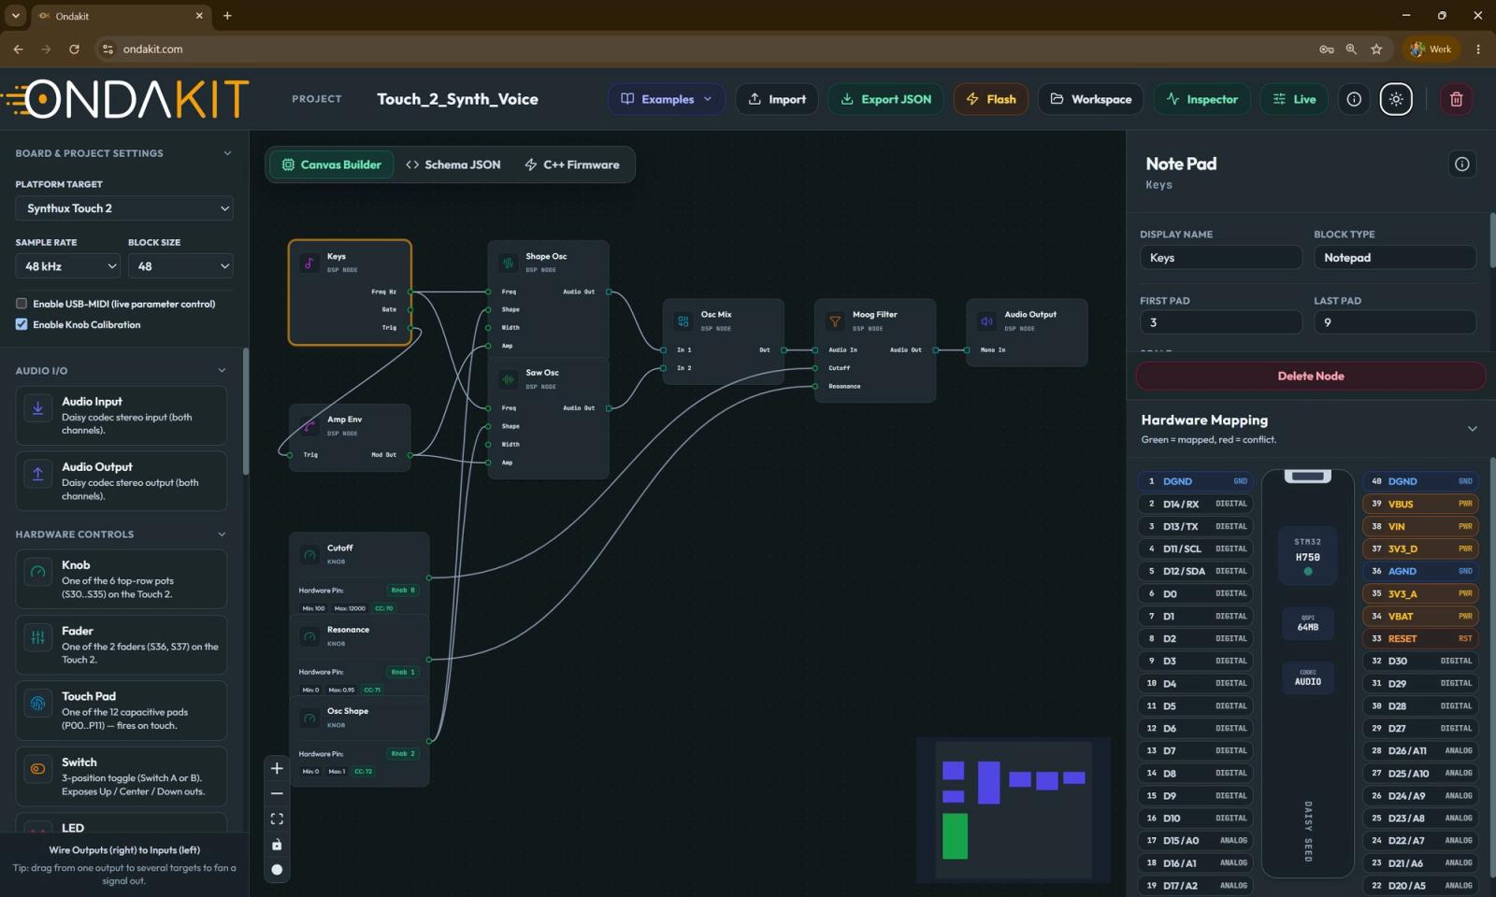Image resolution: width=1496 pixels, height=897 pixels.
Task: Enable USB-MIDI live parameter control checkbox
Action: pos(22,304)
